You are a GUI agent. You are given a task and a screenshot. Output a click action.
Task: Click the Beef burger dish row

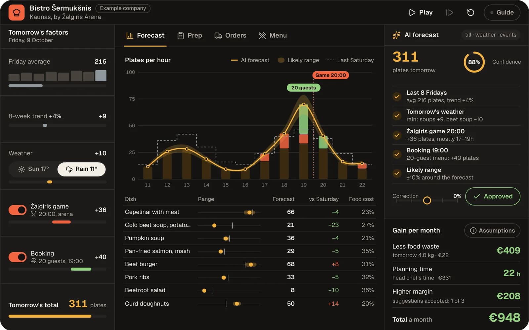(x=249, y=264)
